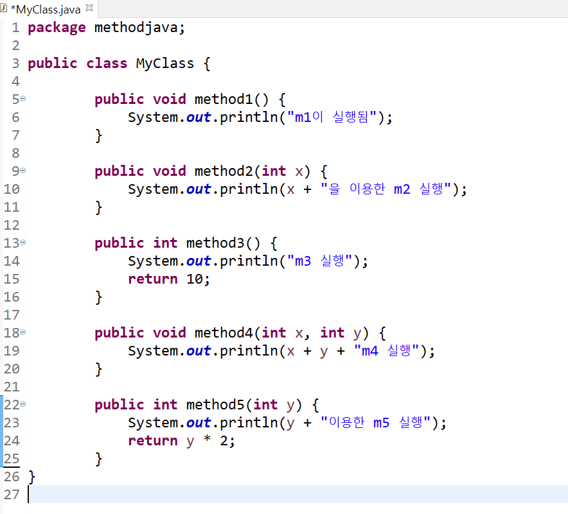Click 'return 10;' statement on line 15
The image size is (568, 514).
(169, 279)
